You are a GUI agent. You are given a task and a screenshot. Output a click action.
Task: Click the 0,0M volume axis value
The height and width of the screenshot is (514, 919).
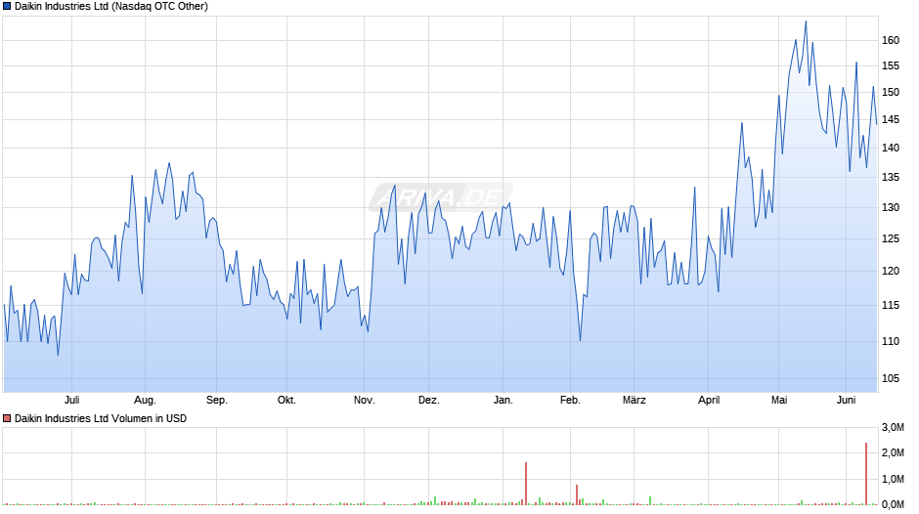893,504
